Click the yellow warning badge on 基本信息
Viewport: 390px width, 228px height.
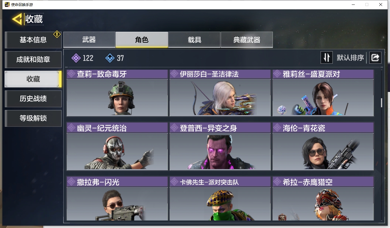point(57,34)
